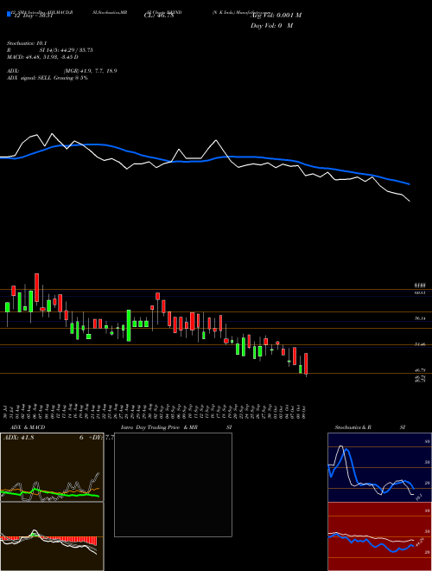Click 'ADX signal: SELL Growing @ 5%' text
The image size is (432, 571).
(x=48, y=78)
